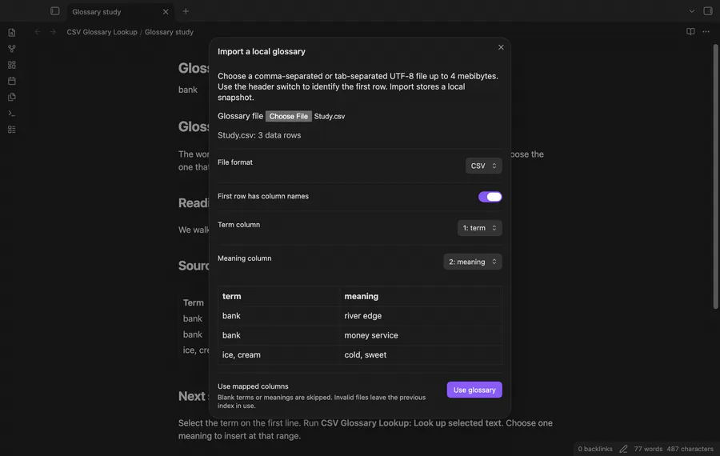The height and width of the screenshot is (456, 720).
Task: Open Term column dropdown
Action: tap(479, 228)
